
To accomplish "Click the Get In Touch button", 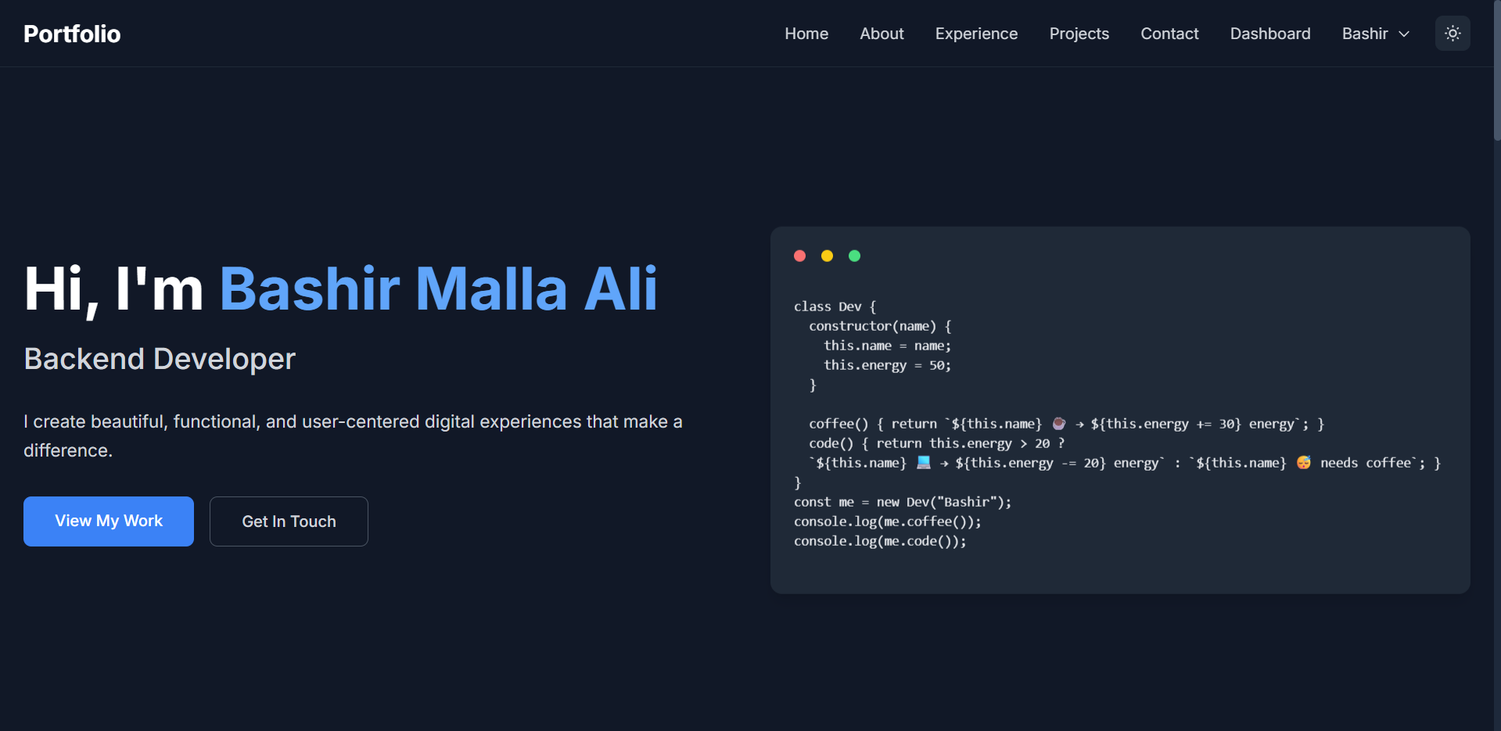I will pyautogui.click(x=289, y=521).
